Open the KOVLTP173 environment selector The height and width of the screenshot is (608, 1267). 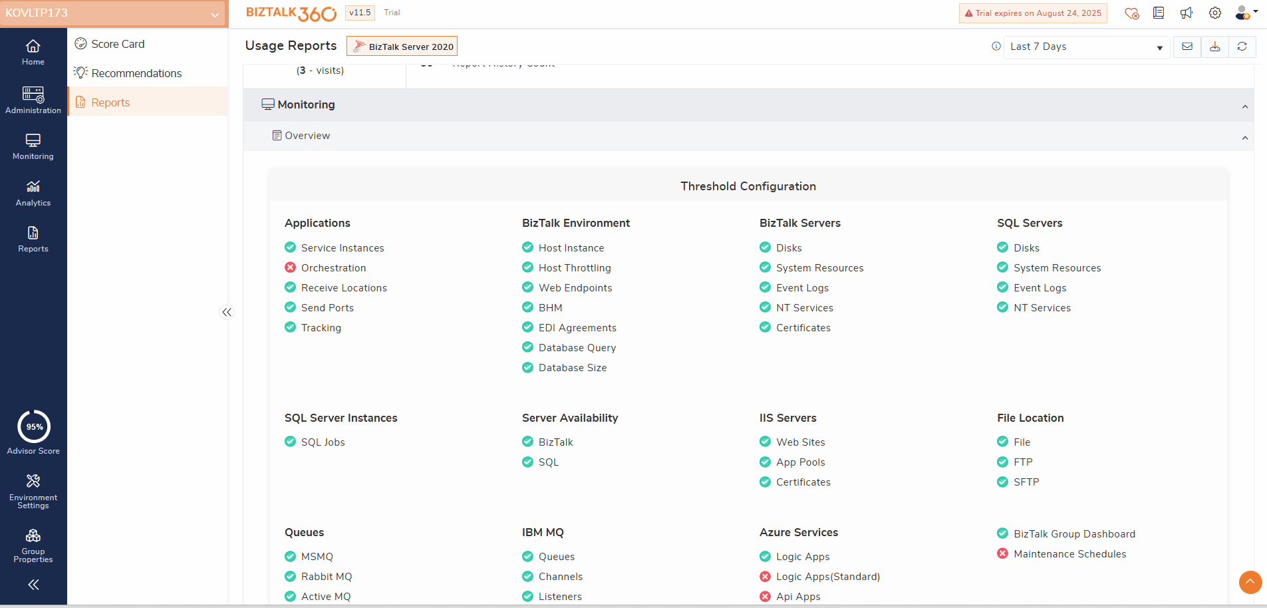(113, 13)
